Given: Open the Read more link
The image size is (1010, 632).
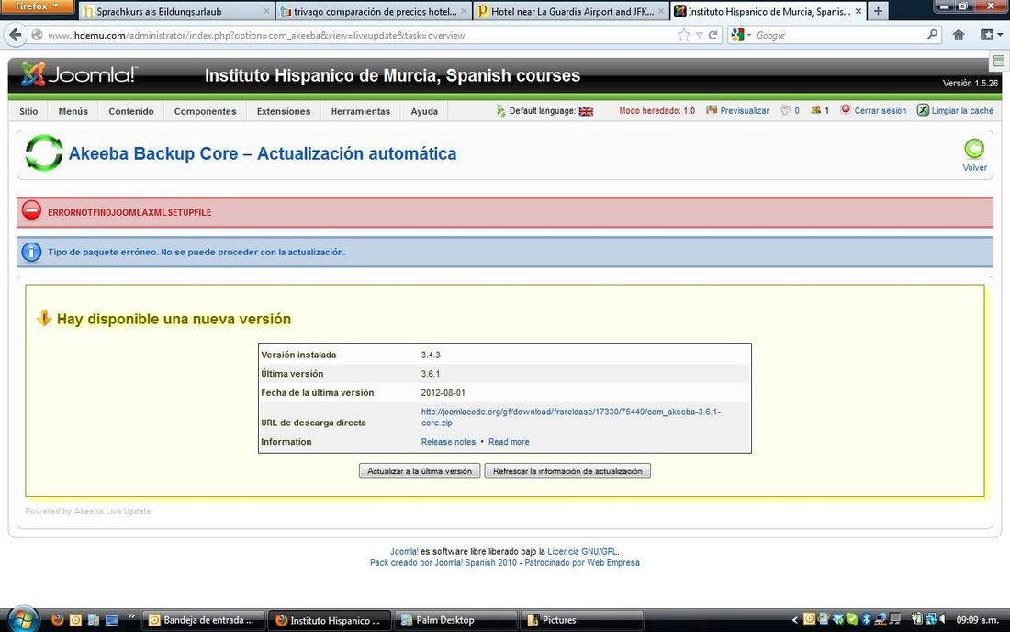Looking at the screenshot, I should point(509,442).
